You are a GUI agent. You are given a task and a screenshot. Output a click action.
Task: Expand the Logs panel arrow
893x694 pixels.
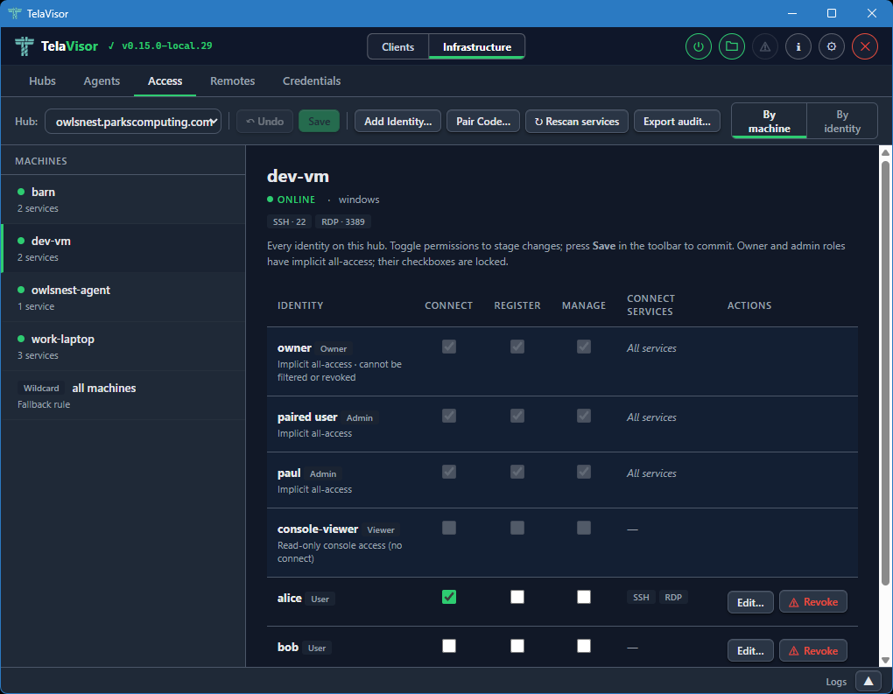(x=868, y=681)
